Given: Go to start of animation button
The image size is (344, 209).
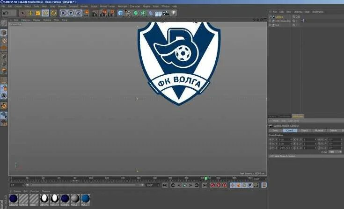Looking at the screenshot, I should (x=165, y=185).
